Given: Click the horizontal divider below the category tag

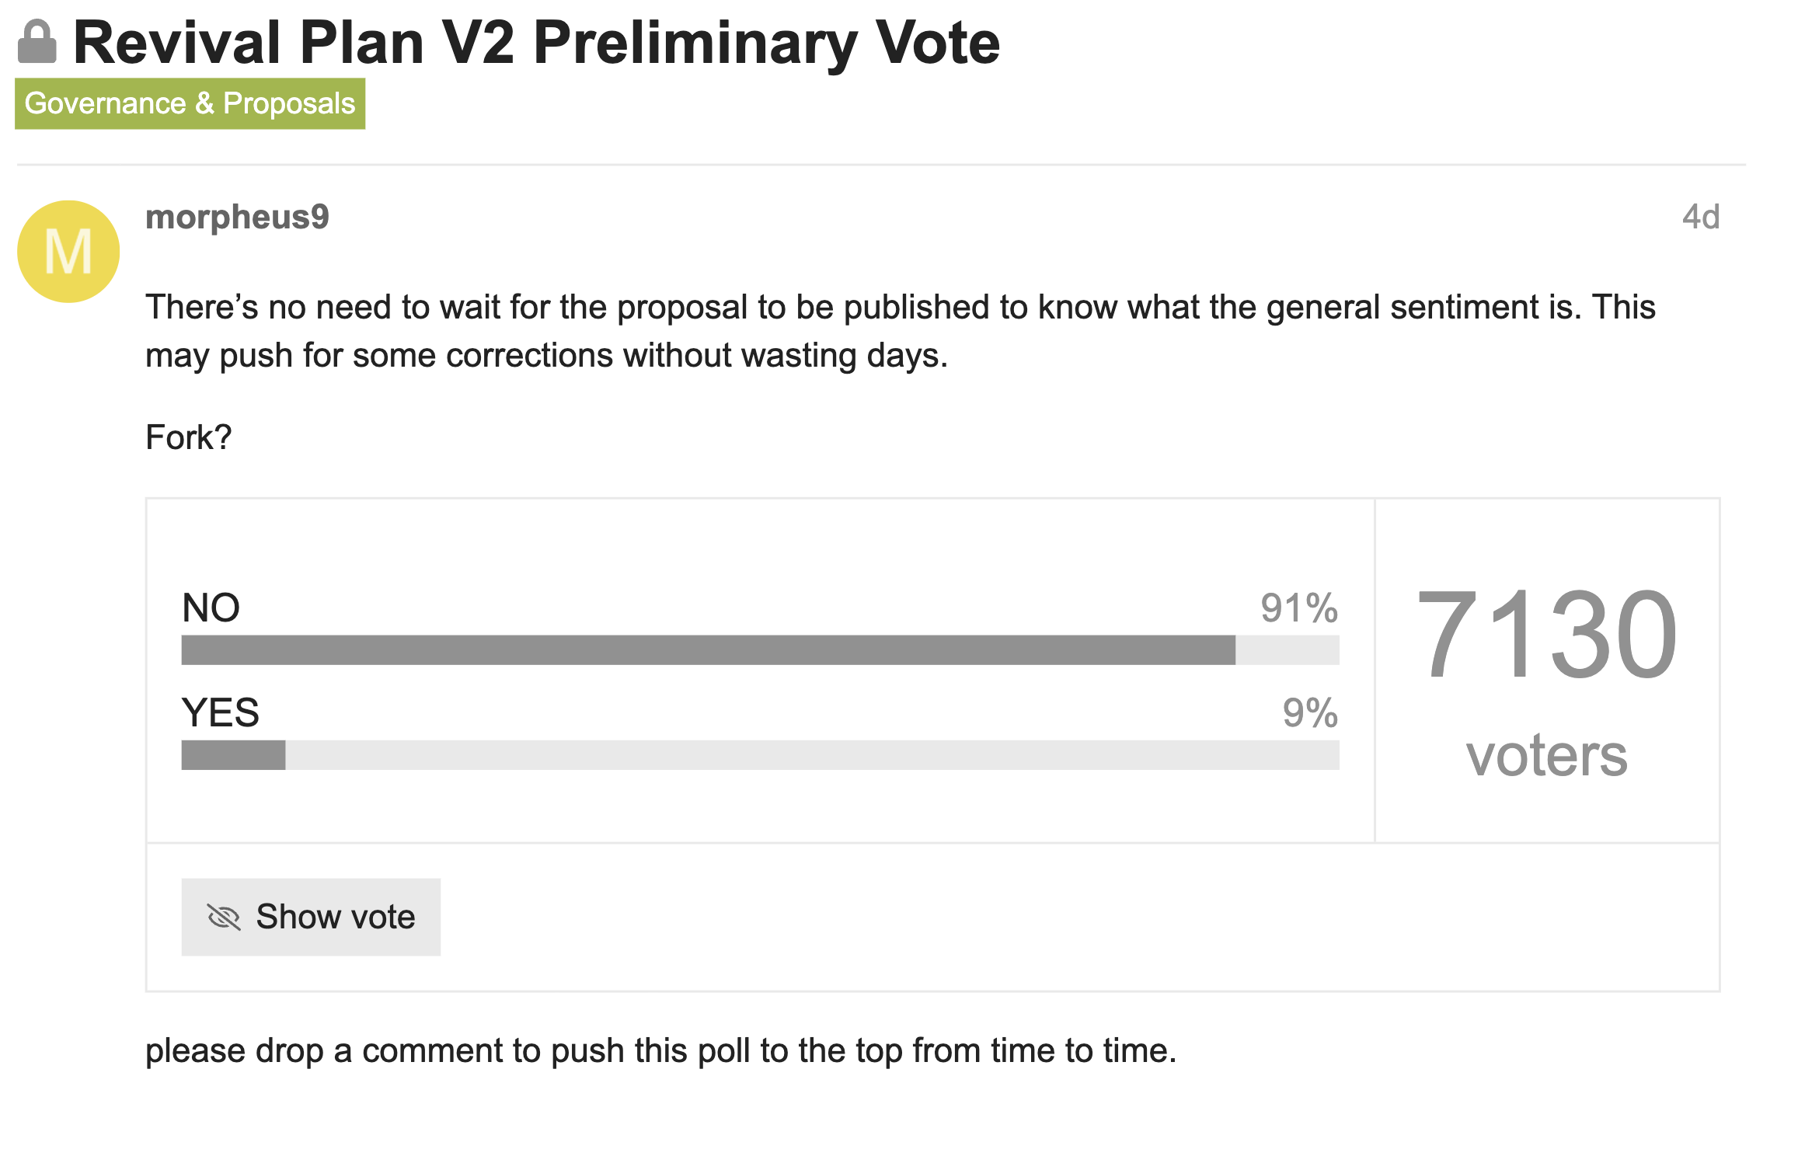Looking at the screenshot, I should tap(881, 165).
